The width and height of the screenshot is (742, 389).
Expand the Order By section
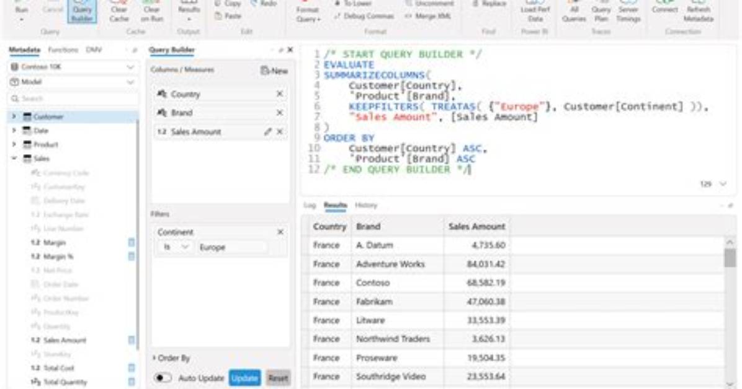pos(171,358)
